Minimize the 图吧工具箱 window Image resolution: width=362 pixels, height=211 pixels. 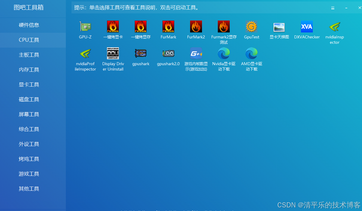346,8
